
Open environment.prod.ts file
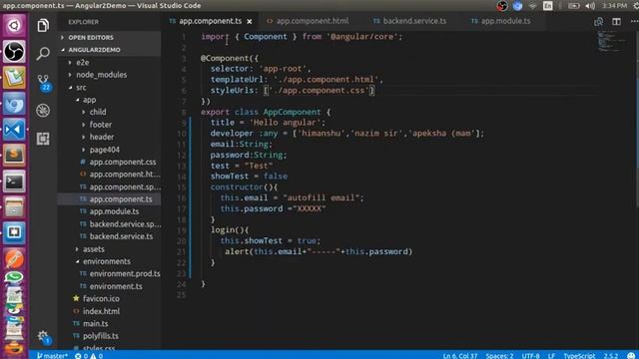coord(109,274)
